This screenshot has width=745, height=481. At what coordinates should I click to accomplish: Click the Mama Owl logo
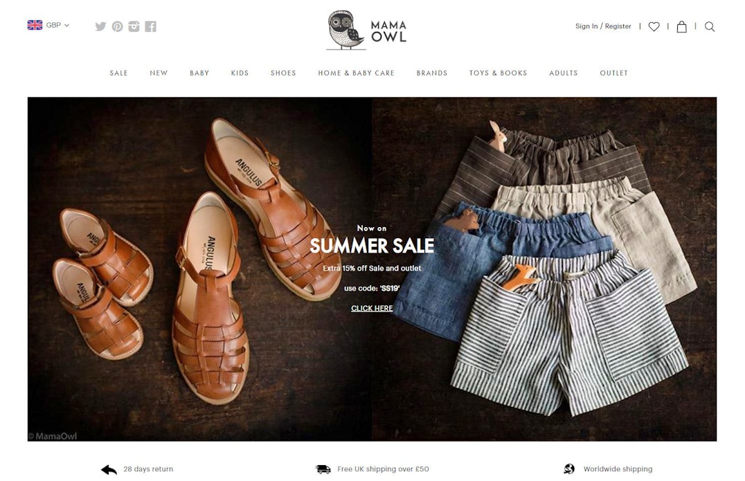click(x=366, y=30)
